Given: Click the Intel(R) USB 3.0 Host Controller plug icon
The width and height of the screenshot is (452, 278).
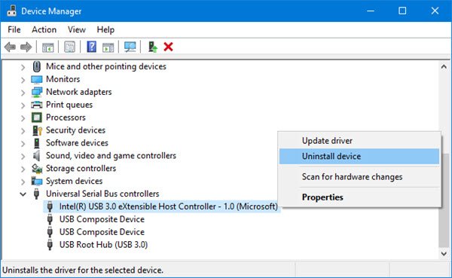Looking at the screenshot, I should tap(50, 206).
